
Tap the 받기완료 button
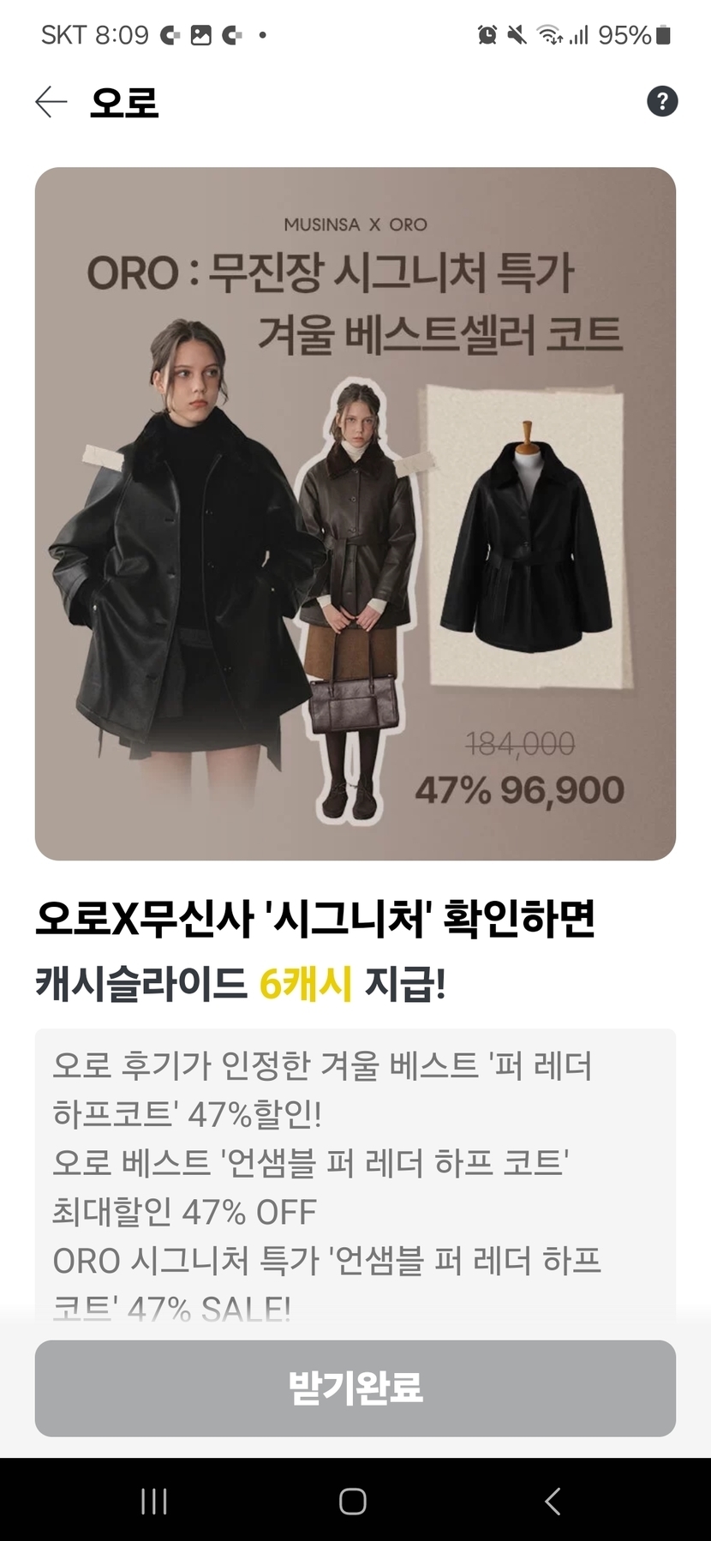tap(355, 1388)
